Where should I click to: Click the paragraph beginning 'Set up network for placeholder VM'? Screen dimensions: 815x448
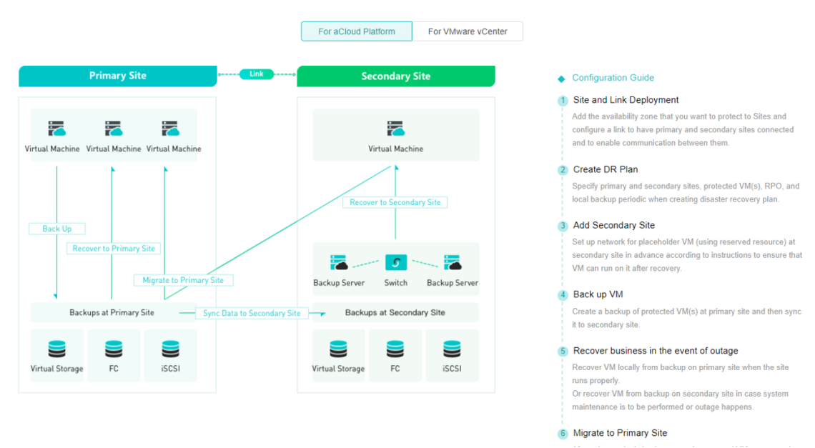pyautogui.click(x=687, y=255)
